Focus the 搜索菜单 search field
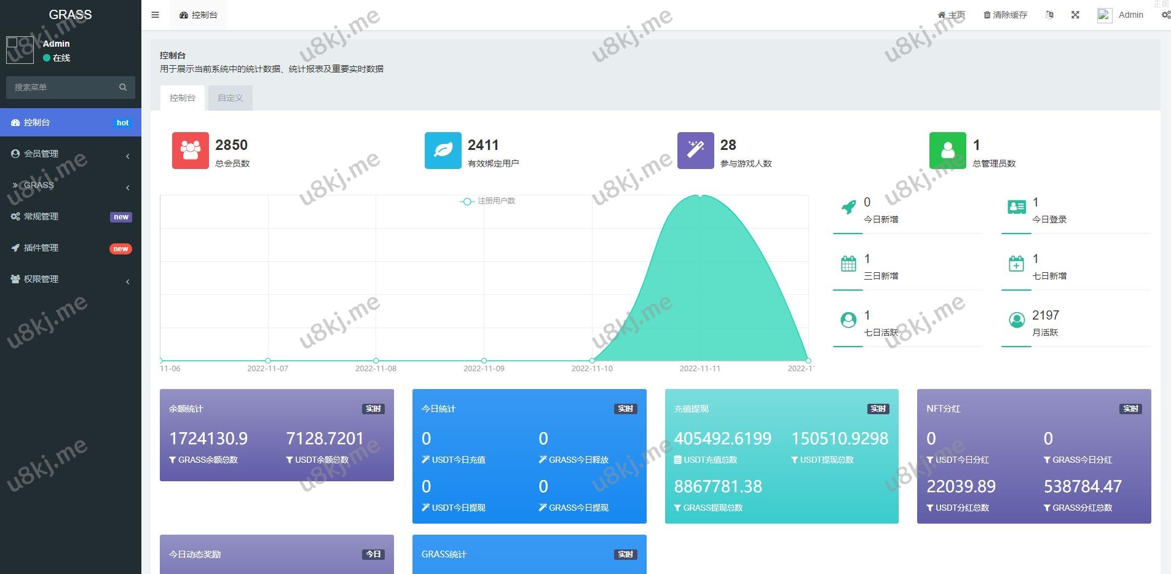The width and height of the screenshot is (1171, 574). (61, 87)
